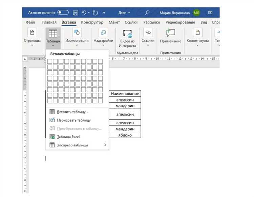Click the Колонтитулы header icon

point(198,33)
